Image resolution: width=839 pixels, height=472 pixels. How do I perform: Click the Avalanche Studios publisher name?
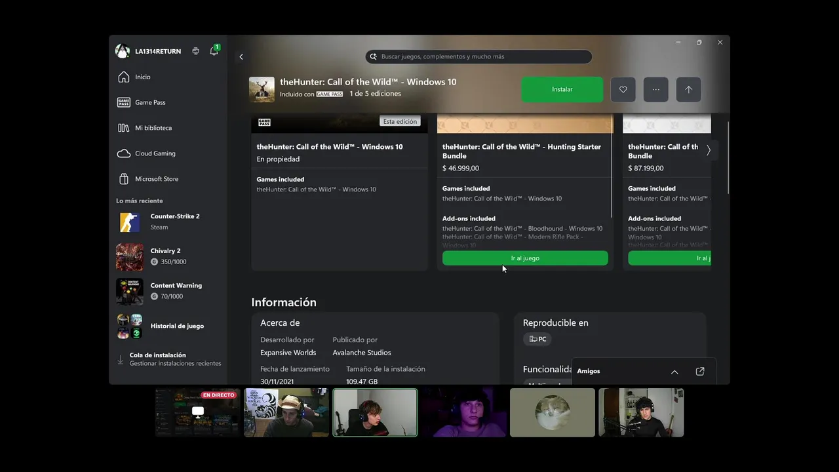point(362,353)
